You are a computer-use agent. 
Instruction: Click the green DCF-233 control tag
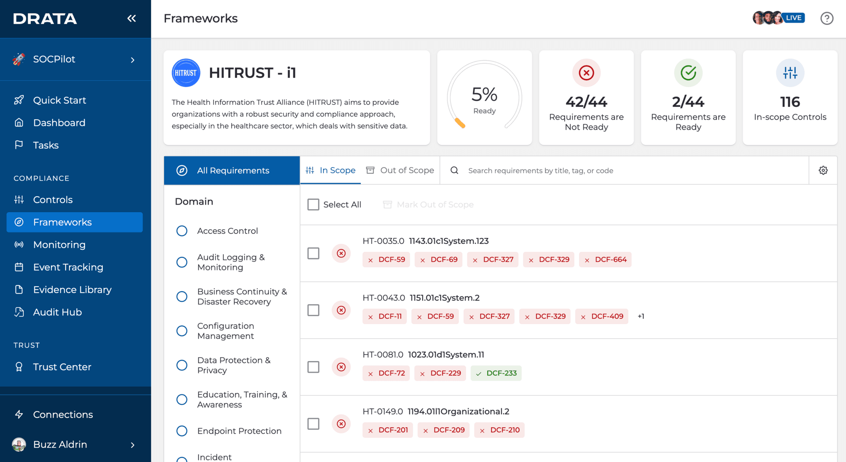(x=496, y=373)
